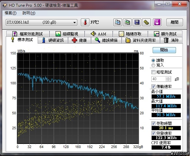Increase the short-test gB spinner value
The image size is (191, 156).
point(168,78)
